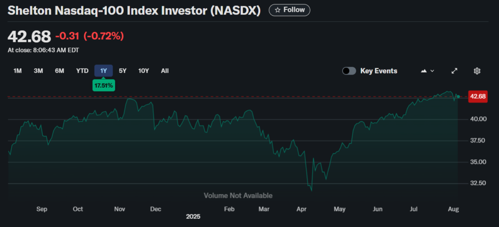
Task: Click the 2025 year label
Action: point(193,217)
